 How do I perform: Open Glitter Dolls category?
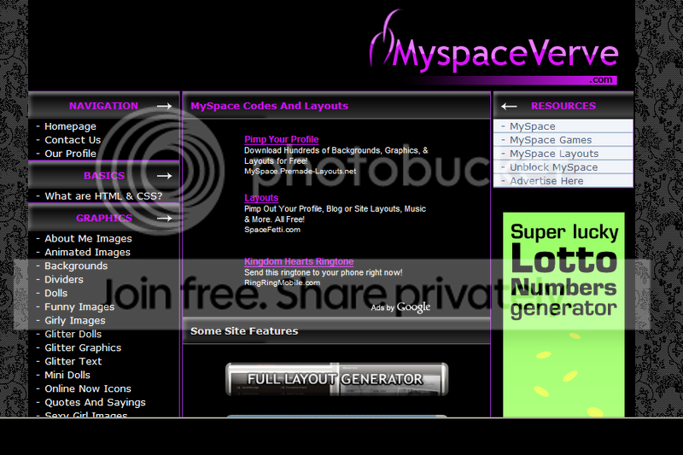pos(73,334)
